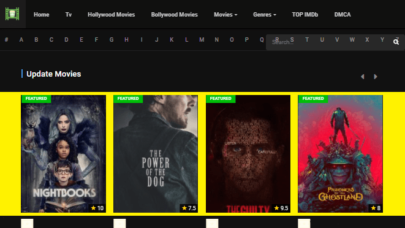Filter movies by letter W

(x=352, y=40)
